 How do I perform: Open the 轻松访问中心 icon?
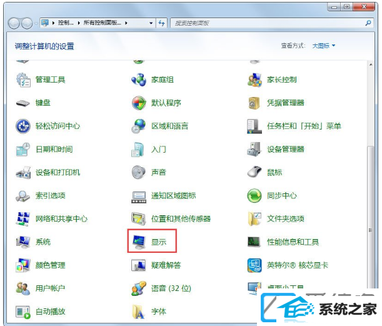pyautogui.click(x=23, y=126)
